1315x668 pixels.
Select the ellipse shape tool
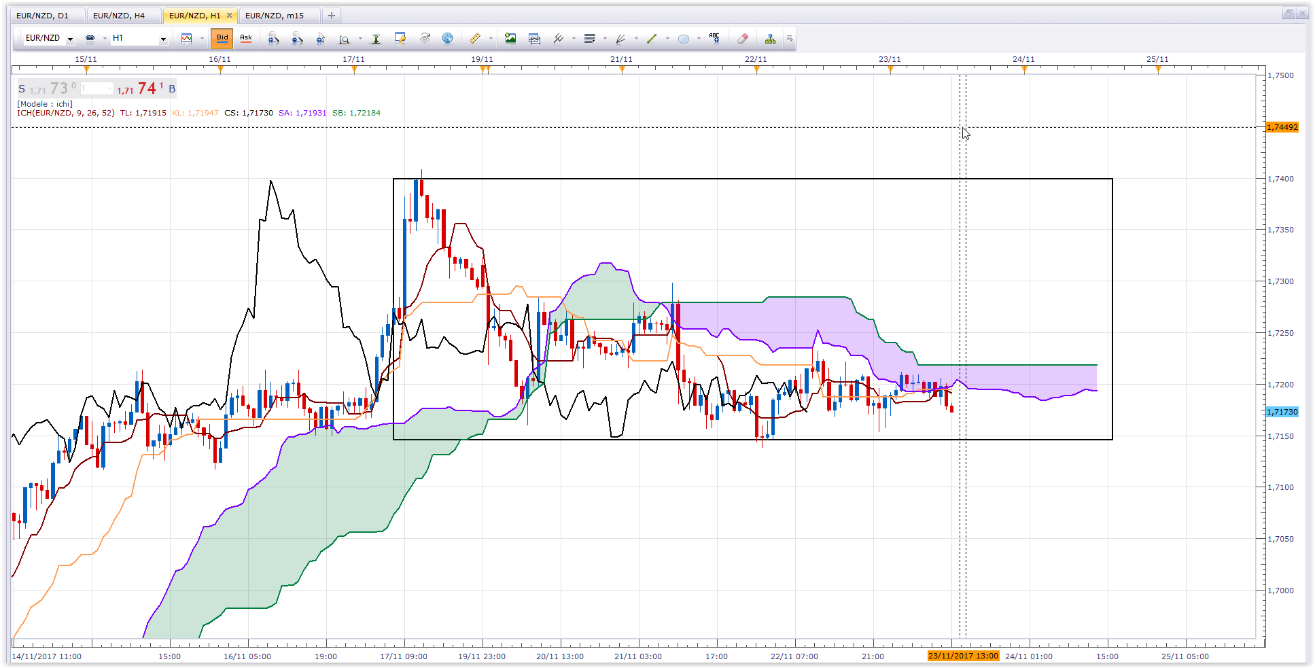pos(683,39)
